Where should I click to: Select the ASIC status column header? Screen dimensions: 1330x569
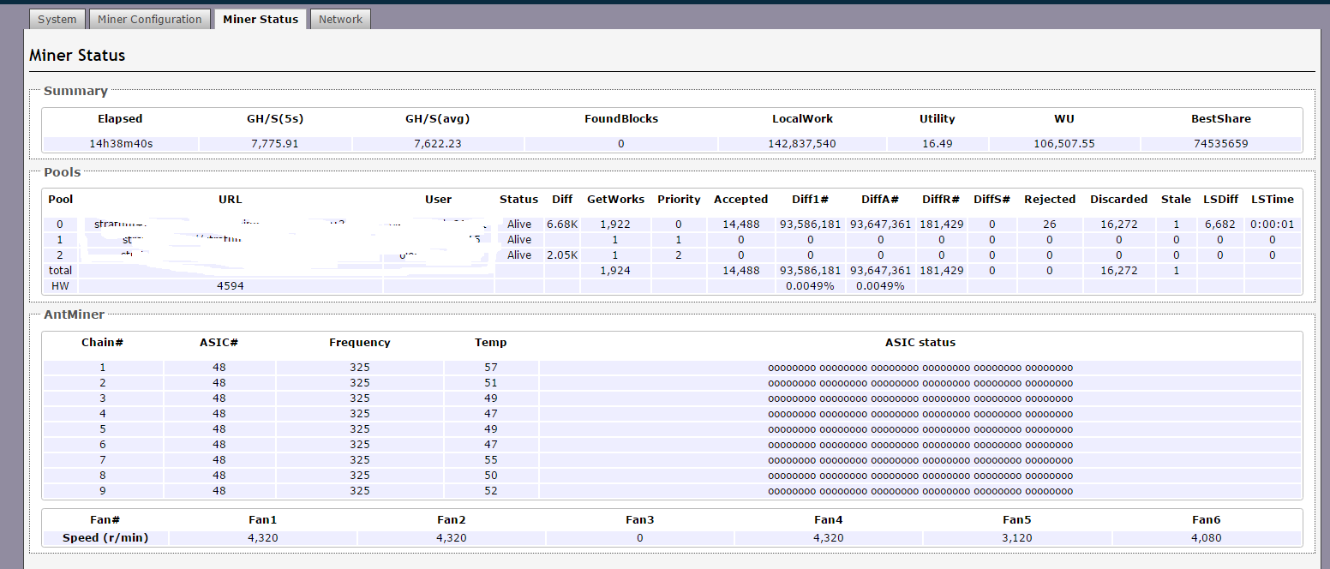coord(920,343)
